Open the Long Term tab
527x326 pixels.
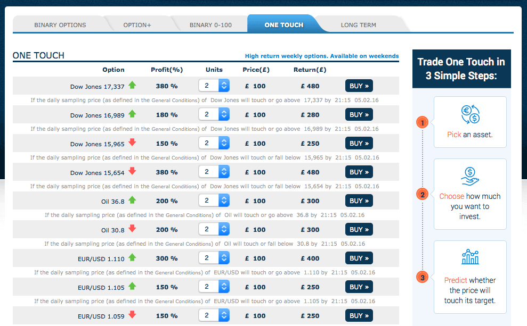pos(358,25)
